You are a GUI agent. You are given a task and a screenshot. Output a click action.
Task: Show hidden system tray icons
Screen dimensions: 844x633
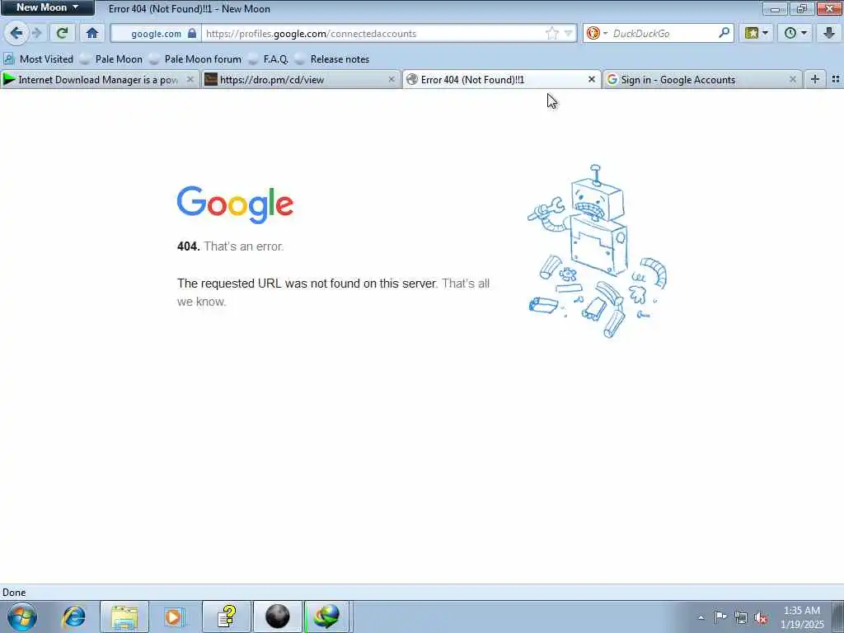pyautogui.click(x=701, y=618)
